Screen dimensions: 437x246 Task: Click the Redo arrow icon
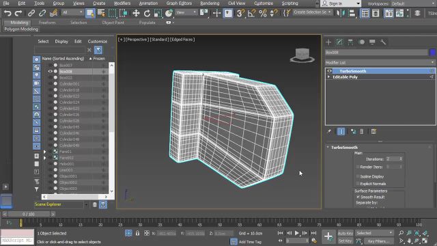pos(18,13)
